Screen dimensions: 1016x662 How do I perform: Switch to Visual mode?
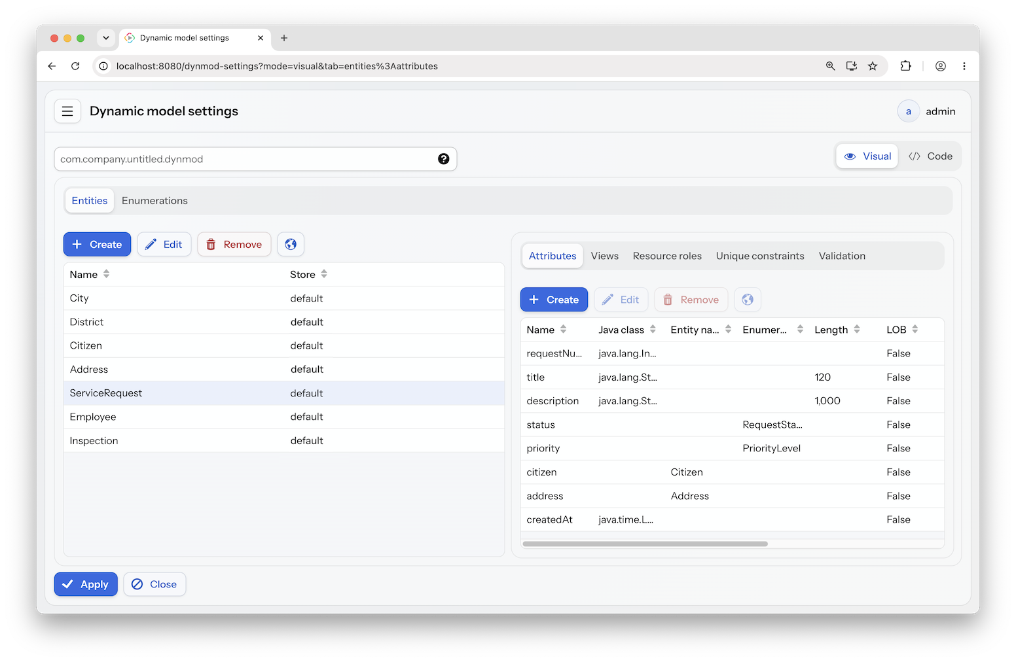[867, 156]
